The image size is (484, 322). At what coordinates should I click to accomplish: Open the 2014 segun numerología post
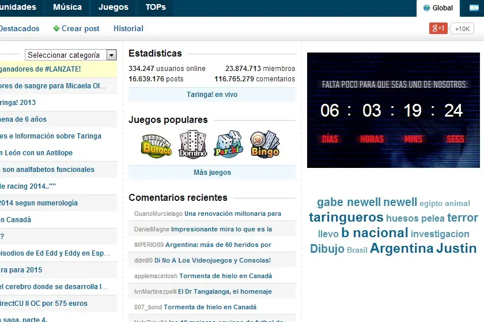pos(39,203)
